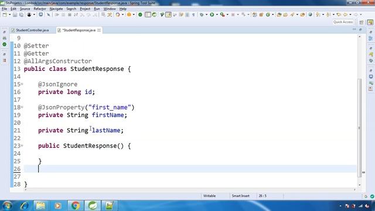Click the Search flashlight toolbar icon
The image size is (375, 211).
(x=292, y=15)
